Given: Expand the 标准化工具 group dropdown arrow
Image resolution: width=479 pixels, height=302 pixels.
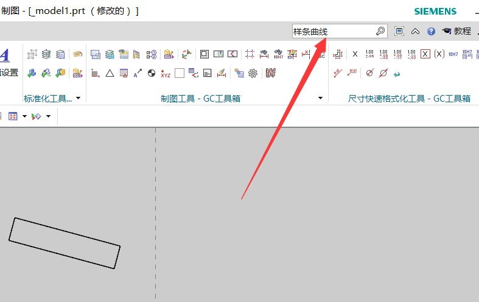Looking at the screenshot, I should click(x=78, y=98).
